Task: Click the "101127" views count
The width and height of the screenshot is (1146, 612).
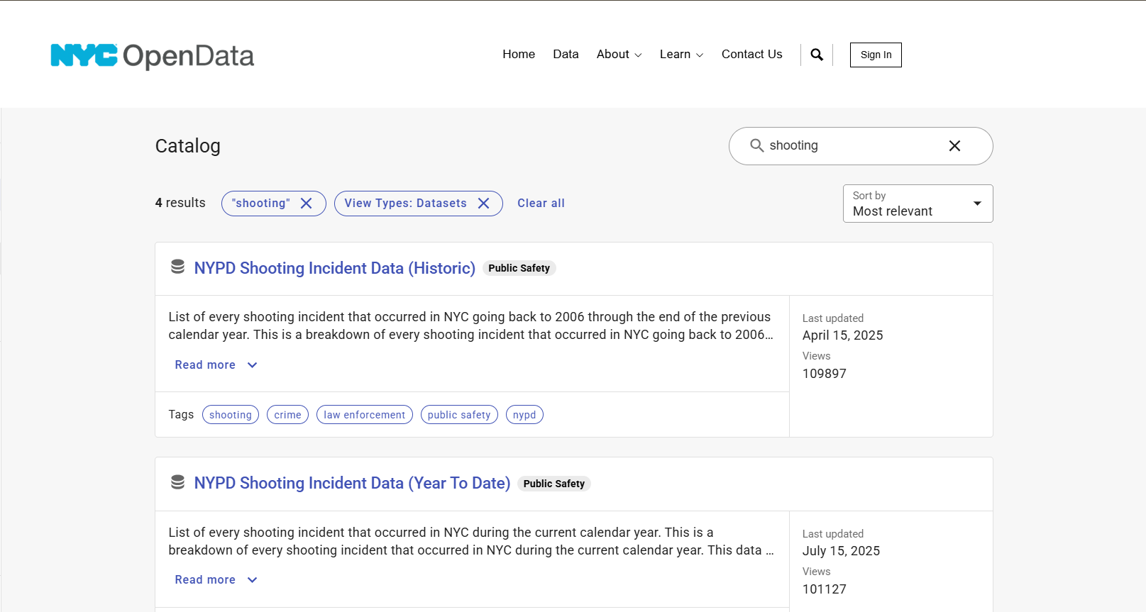Action: [824, 589]
